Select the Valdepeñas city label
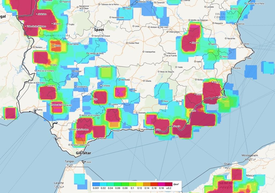 (x=150, y=52)
